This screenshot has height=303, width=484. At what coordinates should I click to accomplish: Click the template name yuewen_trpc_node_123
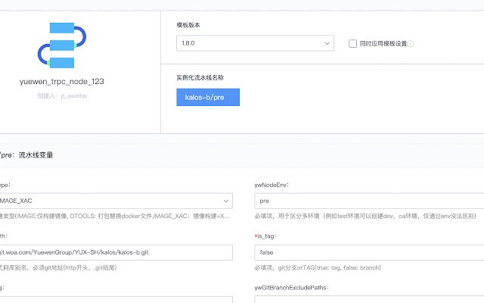pyautogui.click(x=62, y=82)
